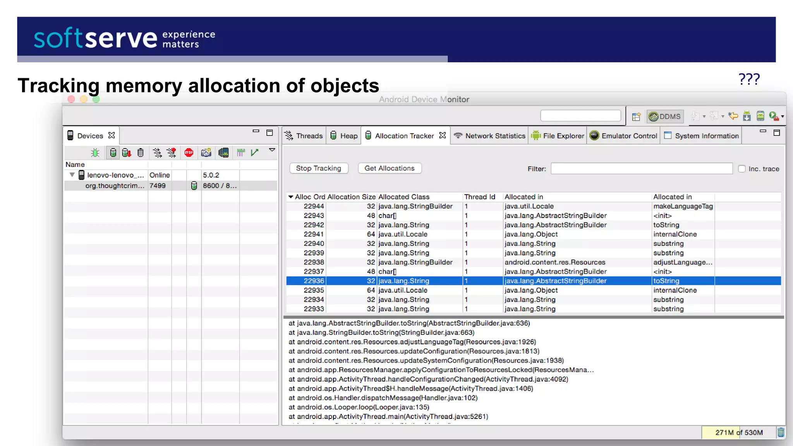Switch to the Heap tab
The width and height of the screenshot is (793, 446).
pyautogui.click(x=344, y=136)
